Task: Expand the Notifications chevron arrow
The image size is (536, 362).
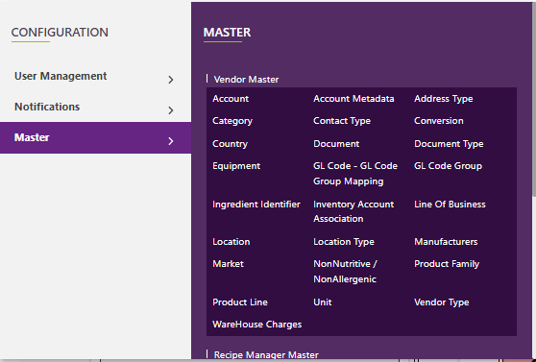Action: [x=171, y=110]
